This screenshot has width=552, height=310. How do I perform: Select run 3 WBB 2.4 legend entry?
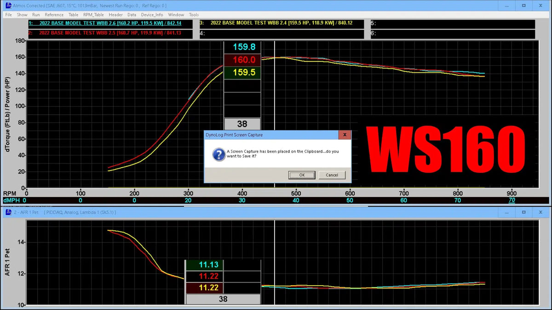282,23
